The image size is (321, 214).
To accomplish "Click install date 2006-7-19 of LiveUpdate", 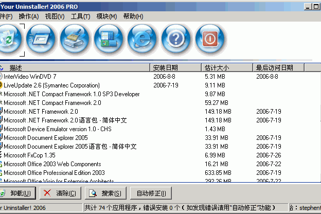I will (166, 85).
